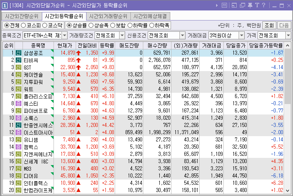This screenshot has height=196, width=293.
Task: Sort by the 현재가 column header
Action: 65,45
